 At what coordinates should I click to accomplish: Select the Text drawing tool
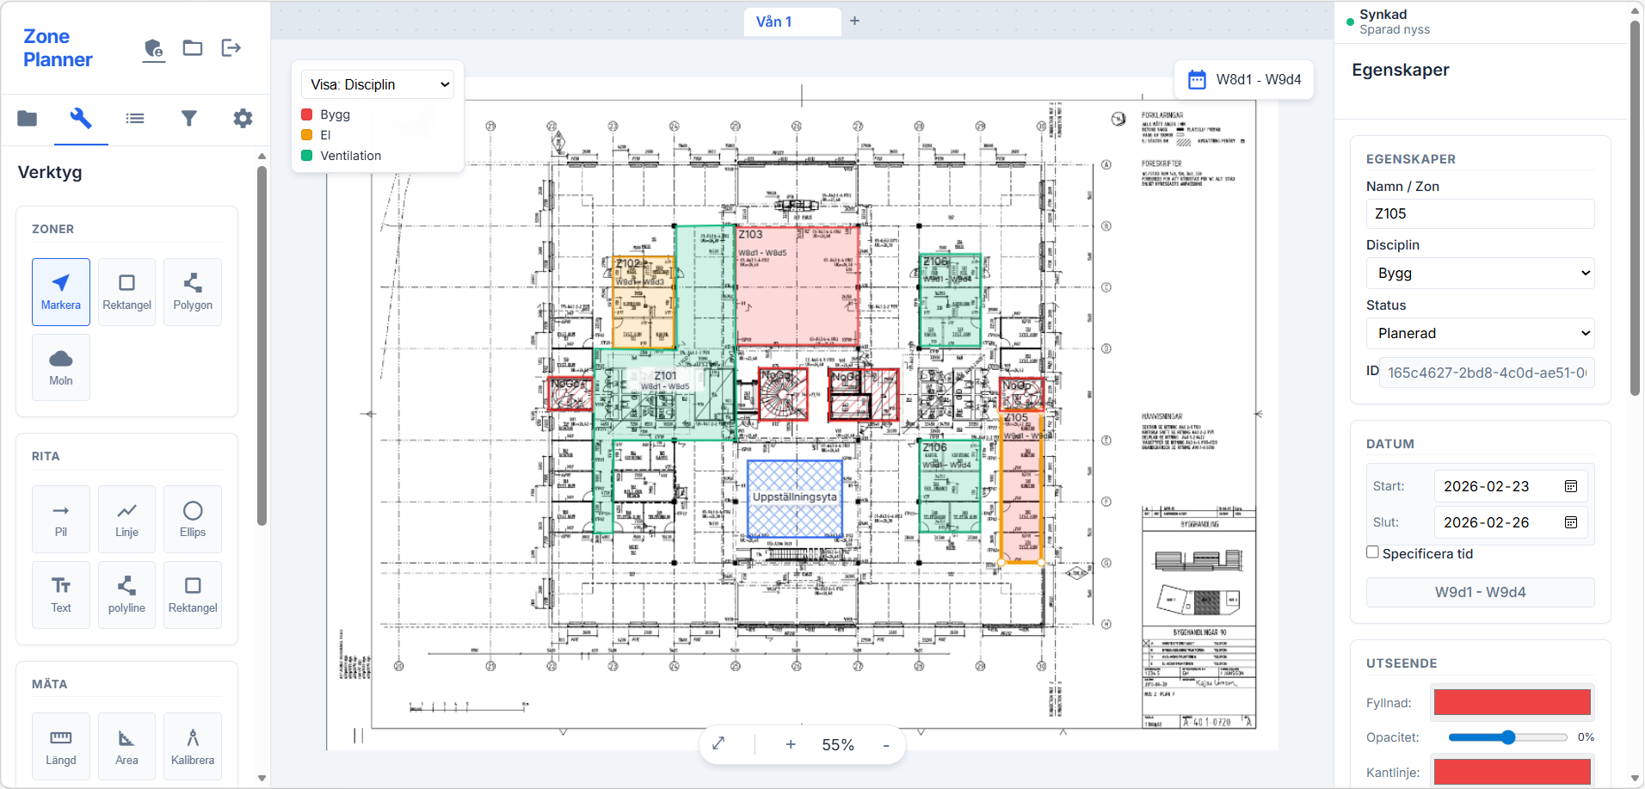(60, 595)
